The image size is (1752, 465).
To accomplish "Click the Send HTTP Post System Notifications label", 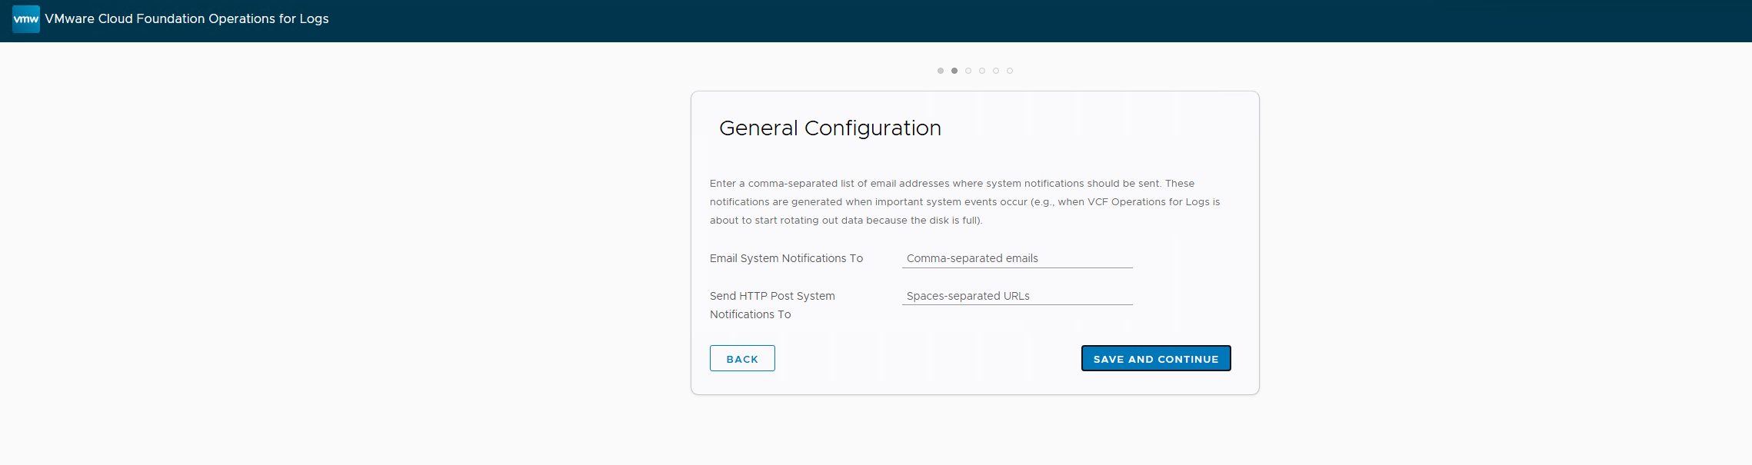I will click(771, 305).
